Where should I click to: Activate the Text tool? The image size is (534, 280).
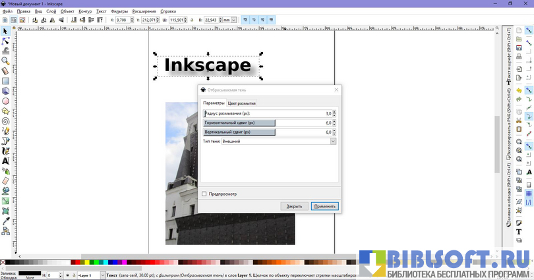pos(5,161)
